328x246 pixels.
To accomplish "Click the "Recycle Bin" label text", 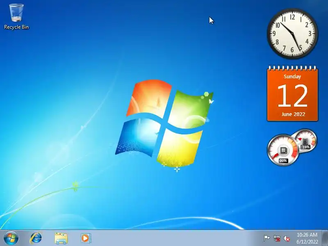I will click(16, 27).
